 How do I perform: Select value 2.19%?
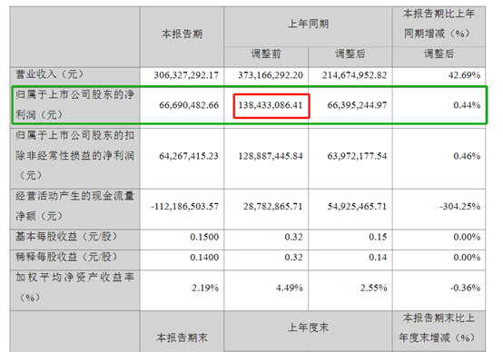click(205, 288)
